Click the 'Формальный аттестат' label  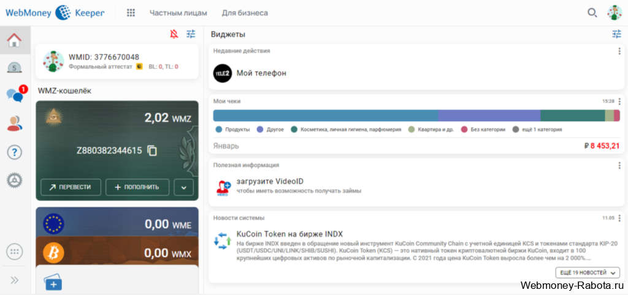tap(100, 67)
